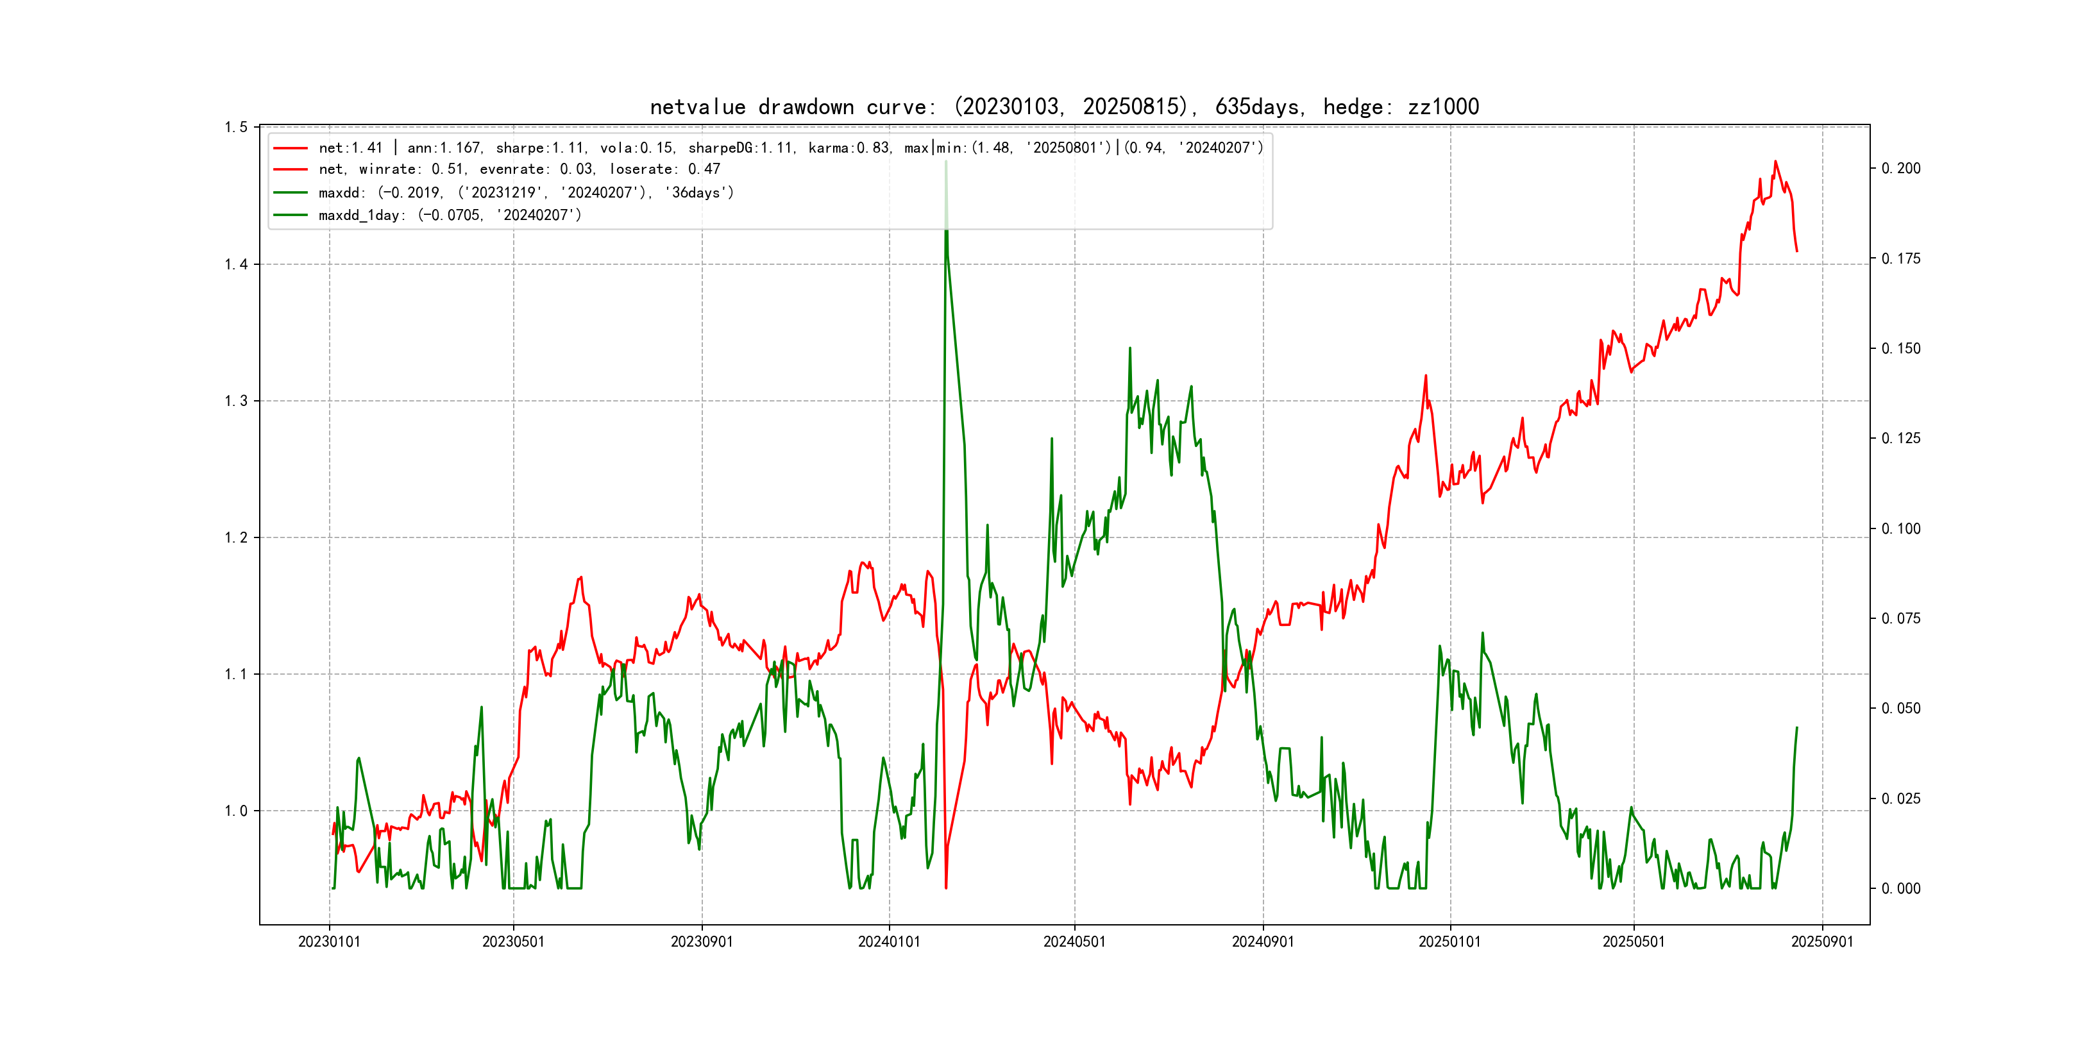Viewport: 2078px width, 1039px height.
Task: Click the 1.5 left y-axis tick label
Action: pyautogui.click(x=235, y=128)
